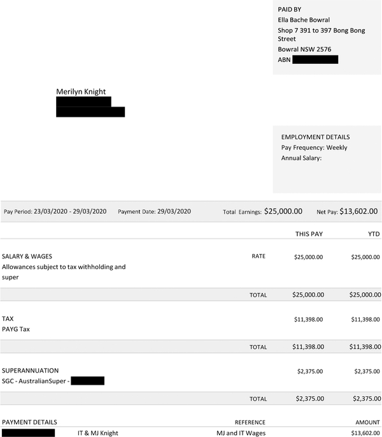Select the Pay Period date range
382x437 pixels.
(70, 212)
